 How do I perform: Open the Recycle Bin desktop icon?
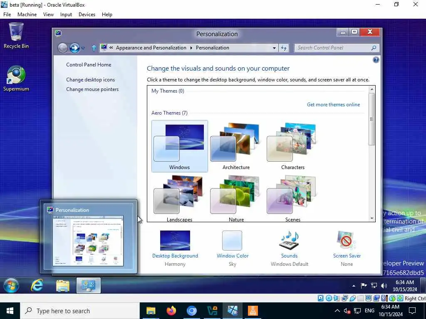pyautogui.click(x=16, y=36)
